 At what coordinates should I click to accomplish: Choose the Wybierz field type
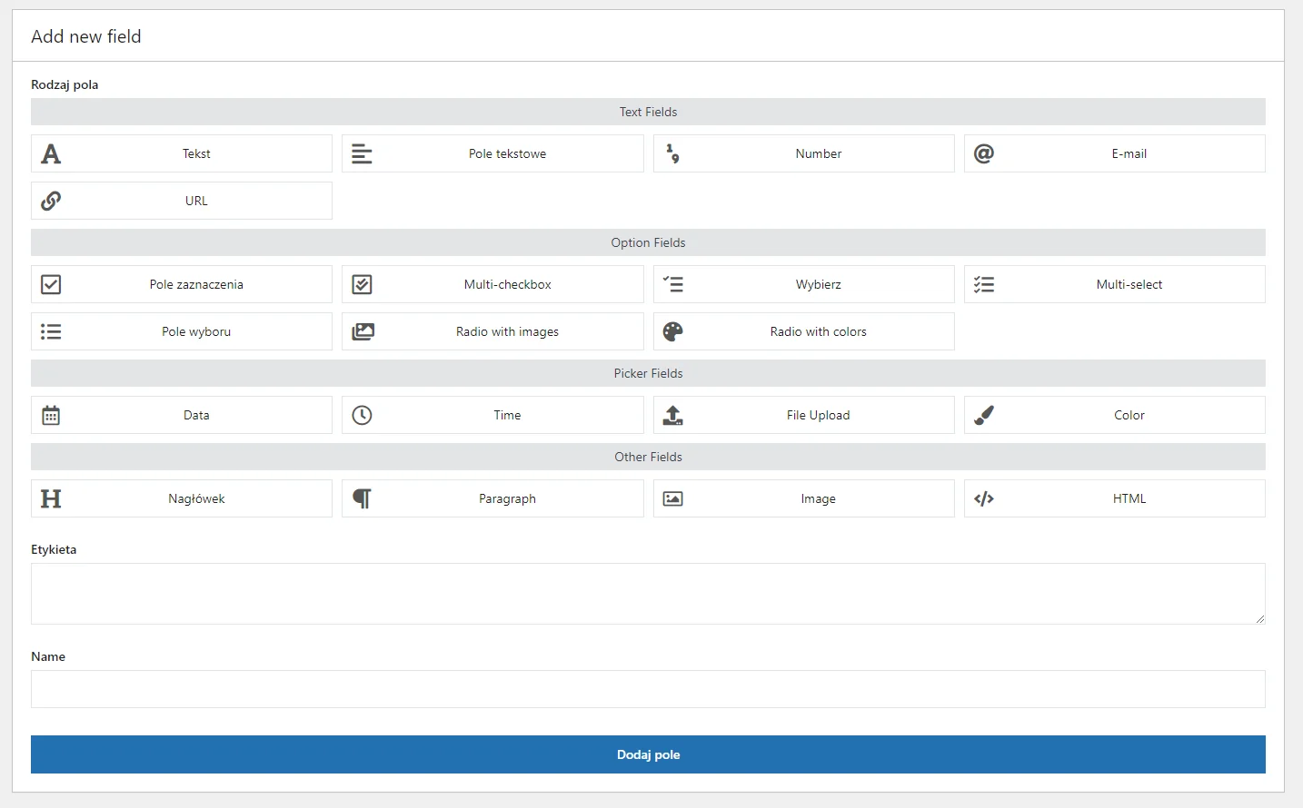(x=804, y=285)
